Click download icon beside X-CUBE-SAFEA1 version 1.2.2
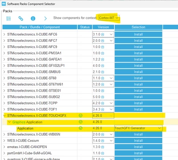The height and width of the screenshot is (160, 178). click(x=103, y=60)
